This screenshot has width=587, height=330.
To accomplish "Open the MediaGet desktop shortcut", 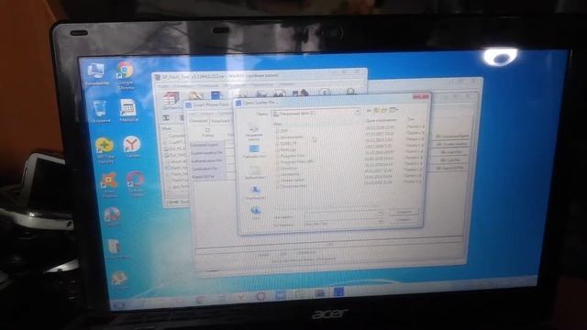I will click(128, 110).
